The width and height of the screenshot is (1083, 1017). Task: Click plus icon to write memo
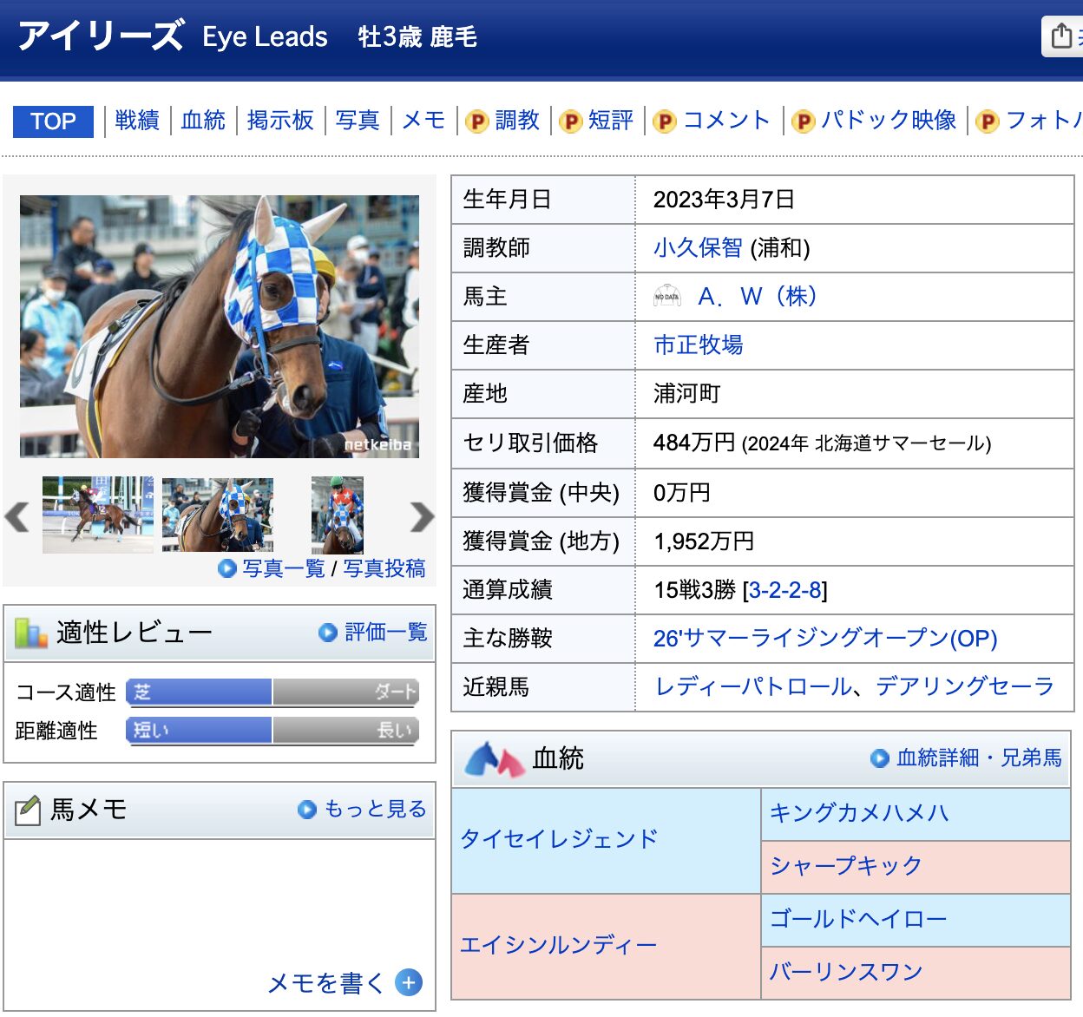pyautogui.click(x=409, y=982)
